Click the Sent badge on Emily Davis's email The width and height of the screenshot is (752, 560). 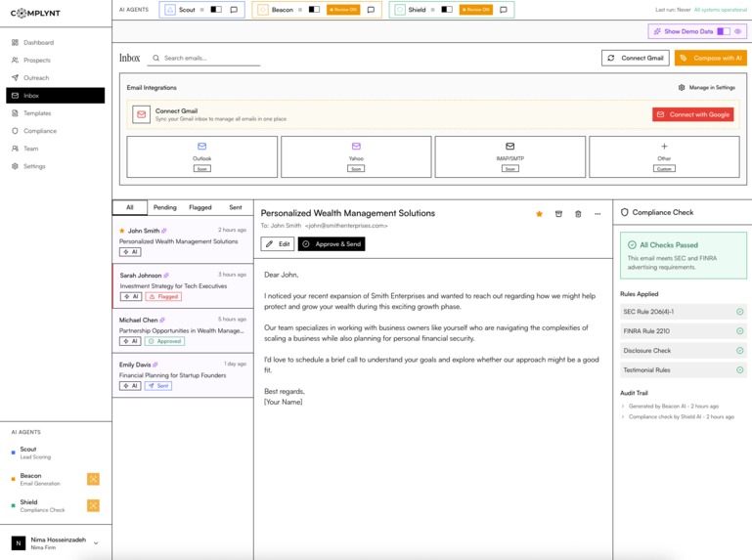click(158, 386)
